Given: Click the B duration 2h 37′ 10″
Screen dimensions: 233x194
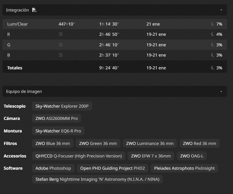Looking at the screenshot, I should pyautogui.click(x=109, y=55).
